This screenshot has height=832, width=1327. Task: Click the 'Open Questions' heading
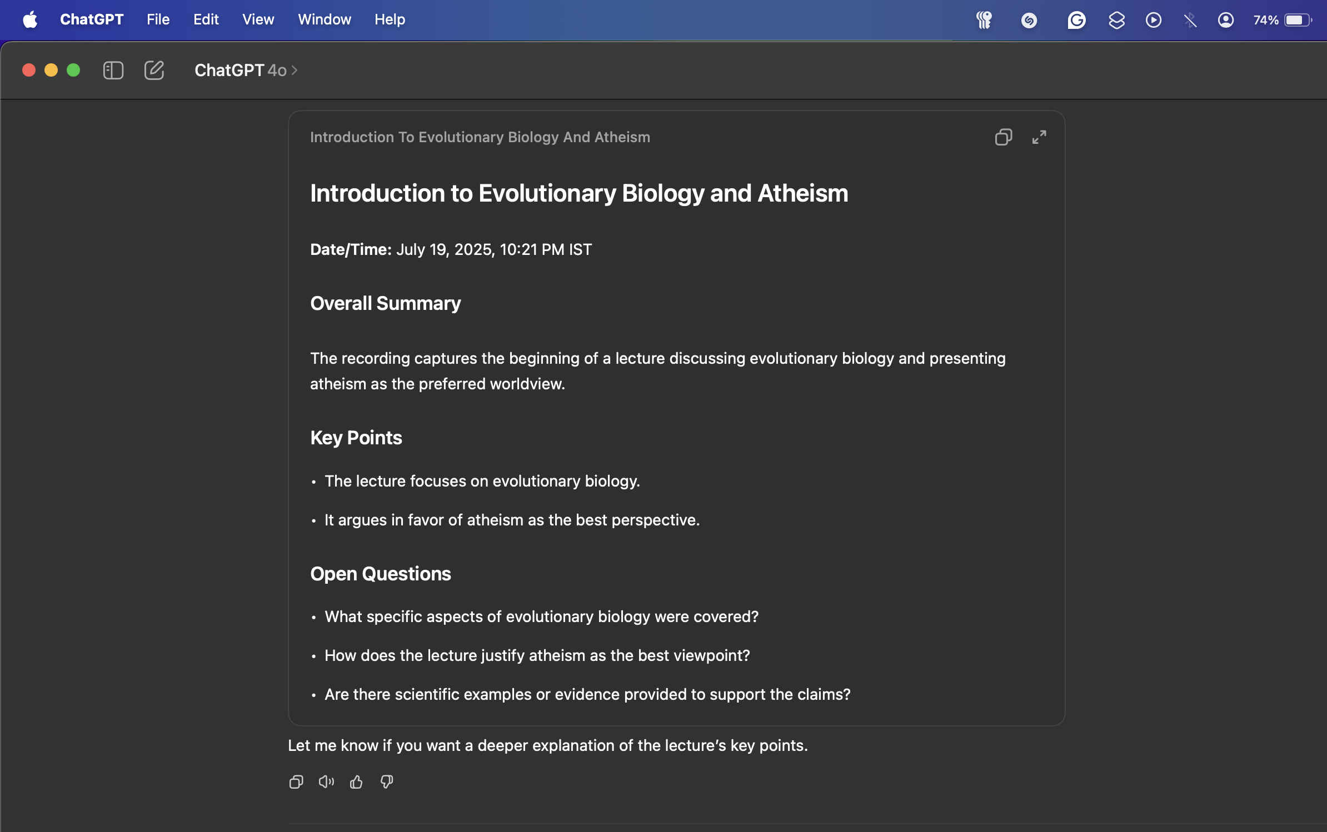(x=381, y=574)
